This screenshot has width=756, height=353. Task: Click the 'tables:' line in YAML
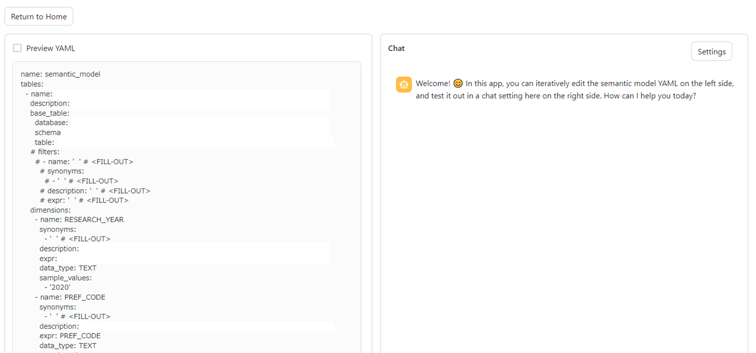click(32, 84)
